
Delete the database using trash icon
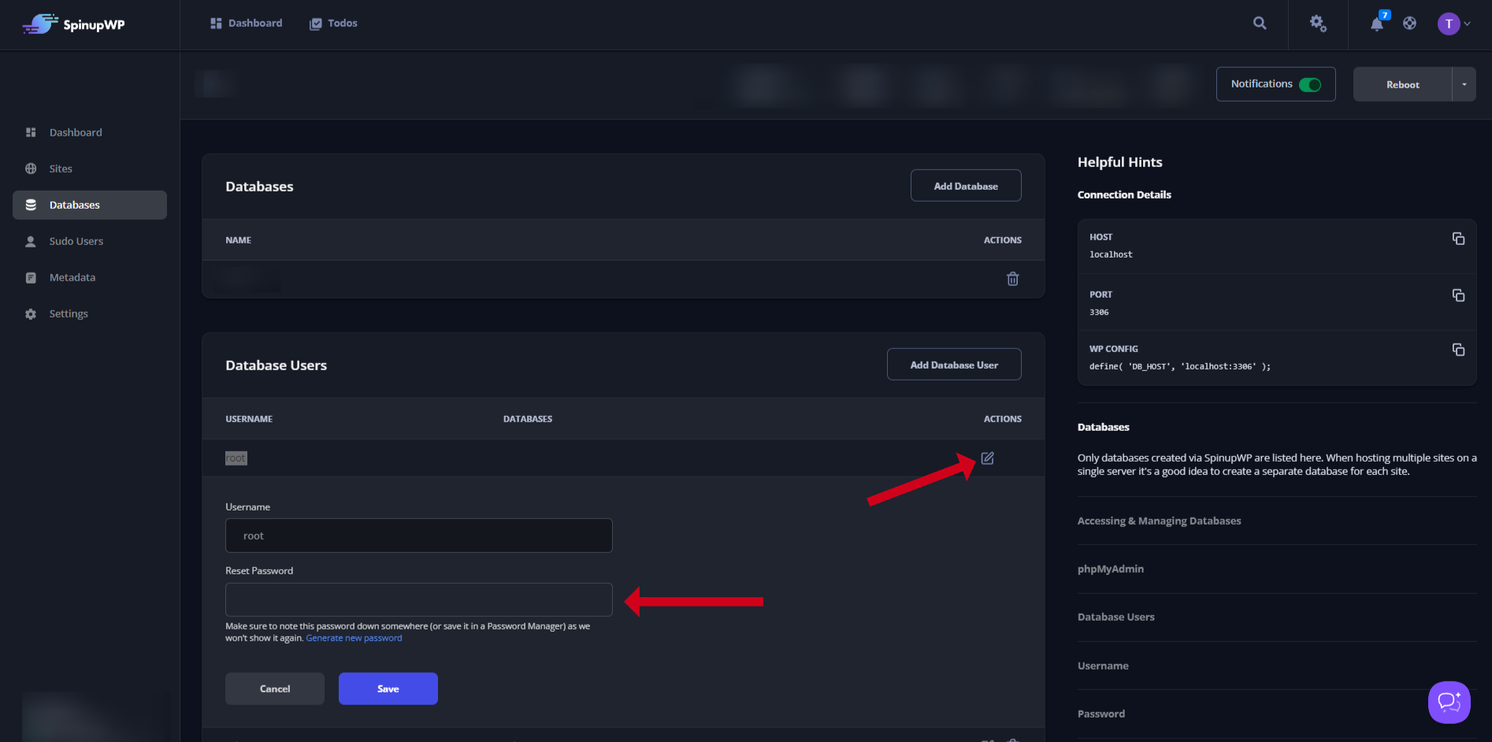pyautogui.click(x=1012, y=279)
